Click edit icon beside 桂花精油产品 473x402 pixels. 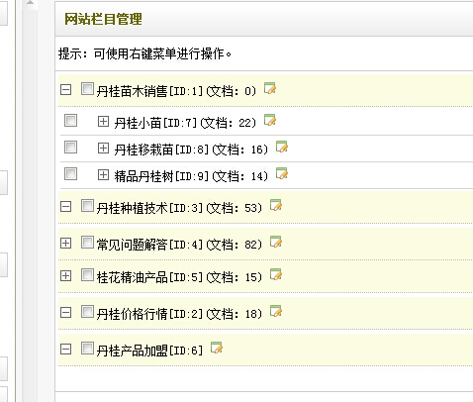coord(276,274)
